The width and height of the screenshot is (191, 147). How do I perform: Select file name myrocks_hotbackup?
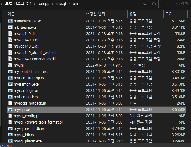[30, 103]
